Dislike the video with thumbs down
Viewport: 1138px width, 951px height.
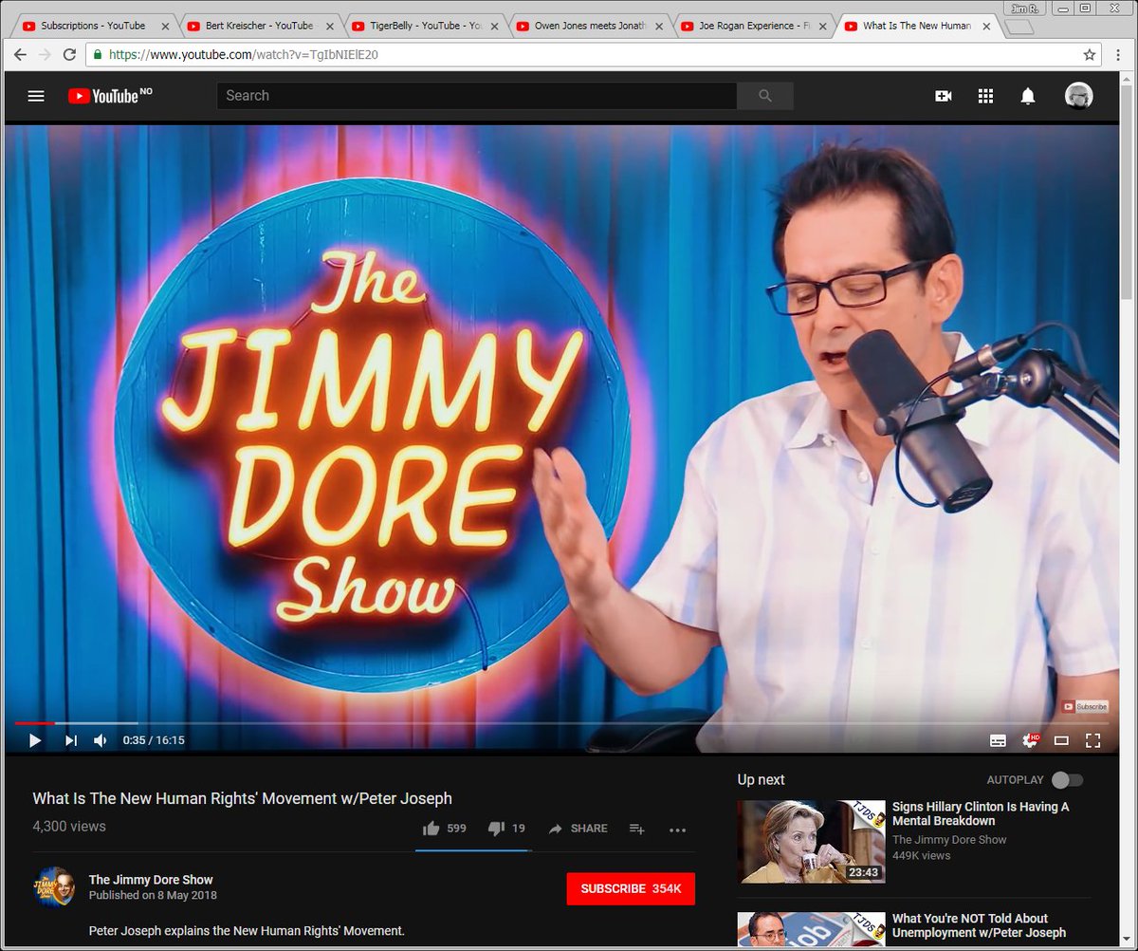[x=506, y=829]
